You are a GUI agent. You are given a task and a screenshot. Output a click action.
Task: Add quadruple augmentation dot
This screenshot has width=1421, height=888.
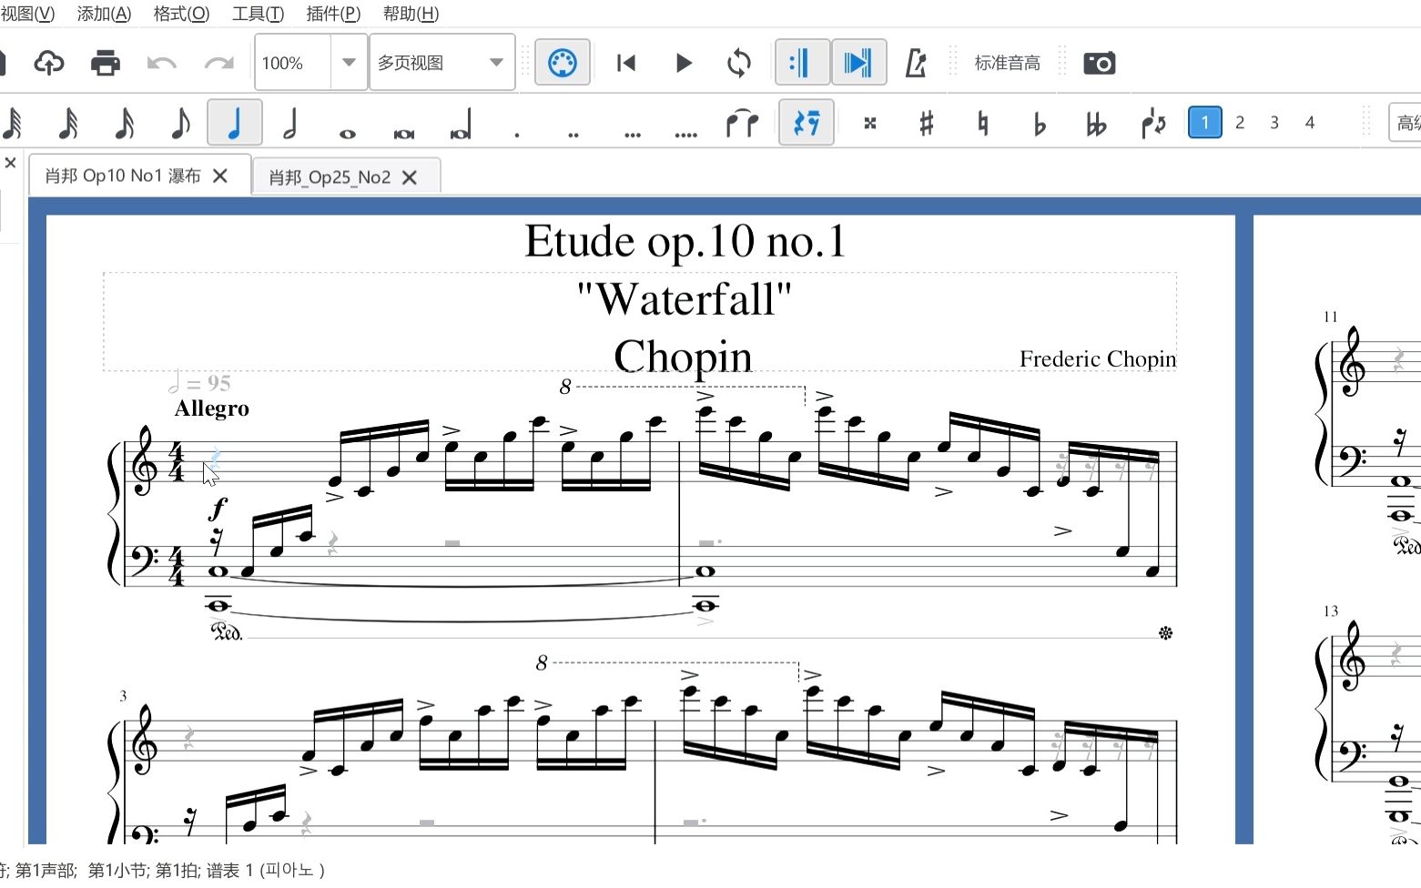pyautogui.click(x=686, y=134)
